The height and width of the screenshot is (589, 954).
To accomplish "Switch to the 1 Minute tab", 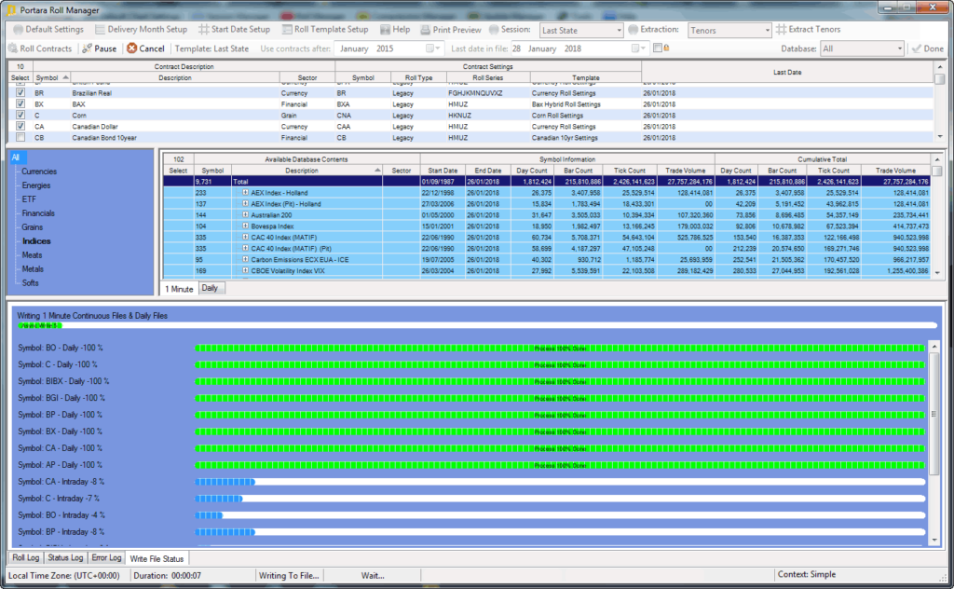I will click(180, 289).
